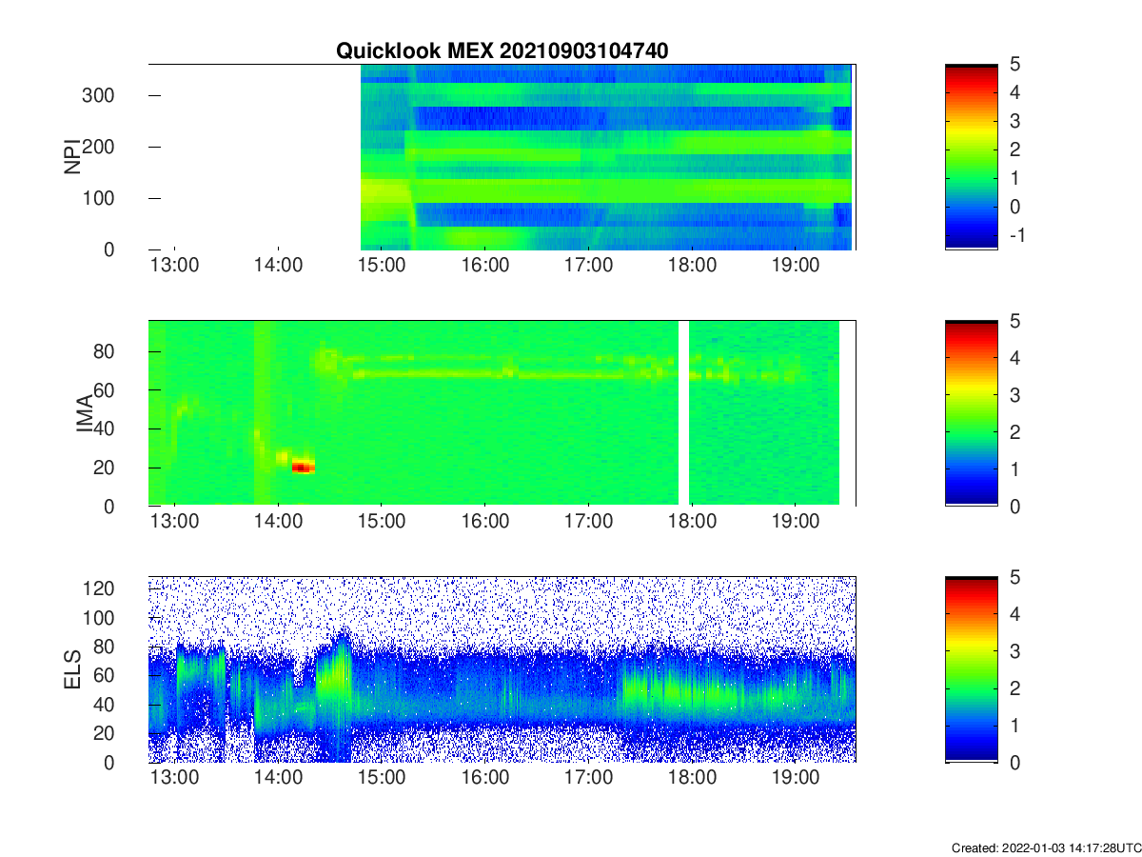Click the NPI spectrogram plot area
1142x857 pixels.
click(502, 156)
